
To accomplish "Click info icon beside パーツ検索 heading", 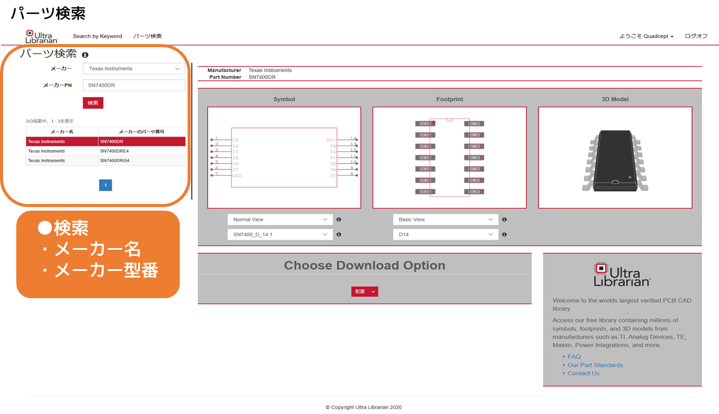I will (x=85, y=55).
